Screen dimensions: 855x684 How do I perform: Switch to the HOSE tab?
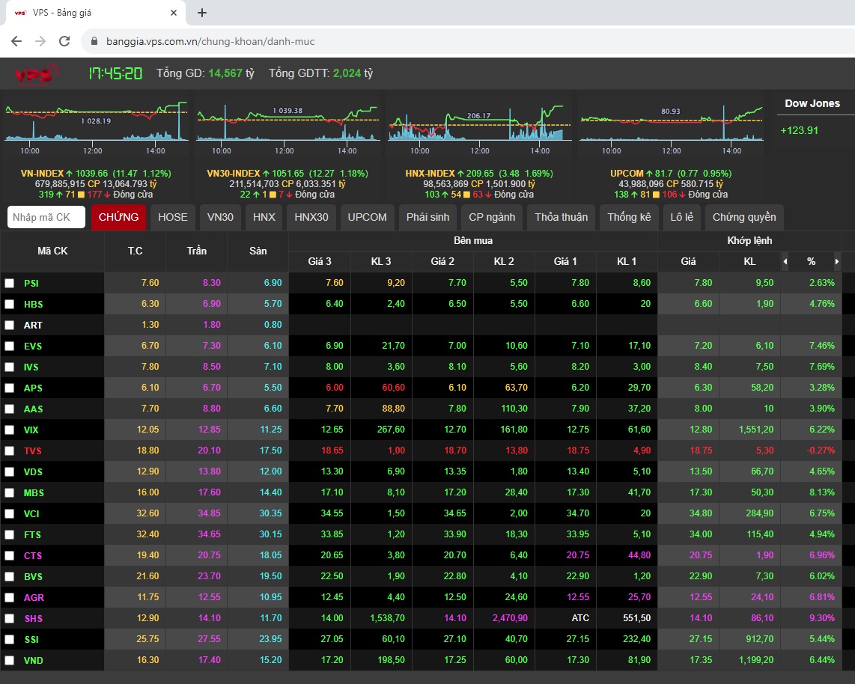pyautogui.click(x=173, y=217)
